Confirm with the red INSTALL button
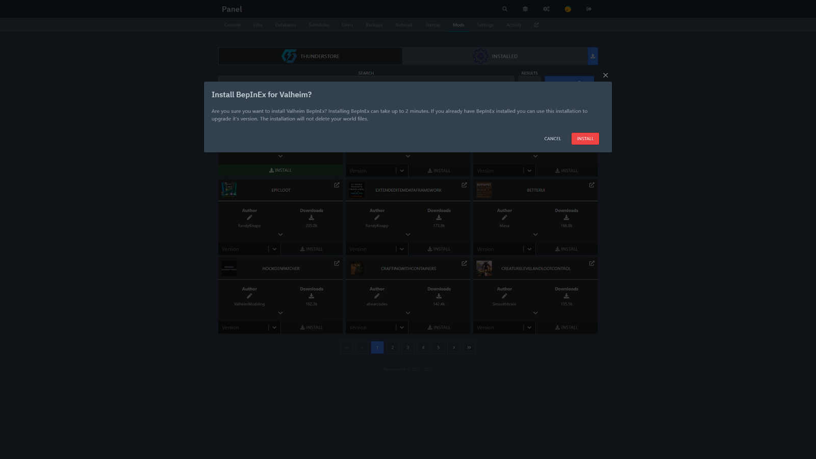This screenshot has width=816, height=459. tap(585, 139)
